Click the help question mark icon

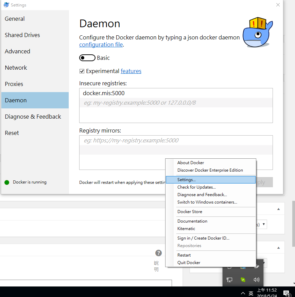point(158,253)
